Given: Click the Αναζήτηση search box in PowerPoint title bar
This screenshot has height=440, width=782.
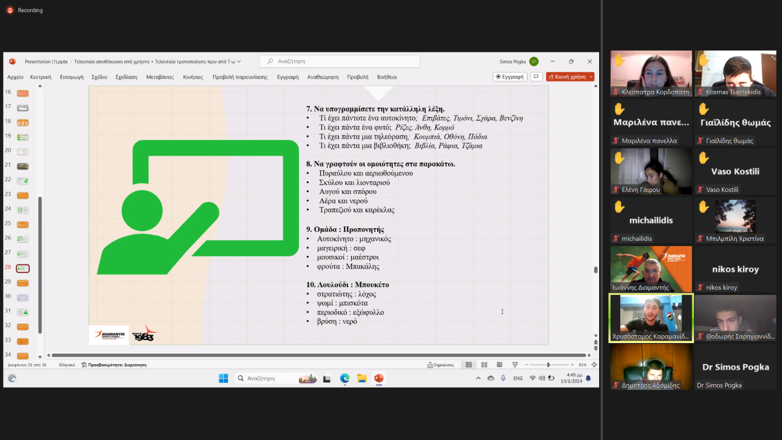Looking at the screenshot, I should click(339, 61).
